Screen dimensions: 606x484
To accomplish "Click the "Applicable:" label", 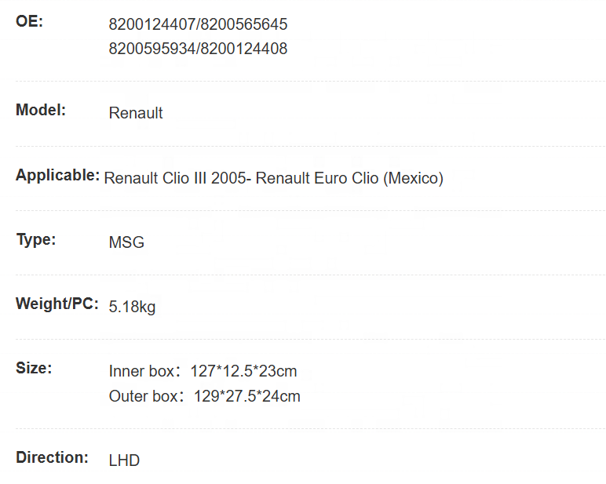I will point(57,175).
